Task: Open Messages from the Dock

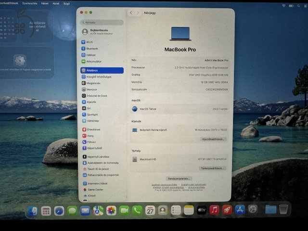Action: 72,211
